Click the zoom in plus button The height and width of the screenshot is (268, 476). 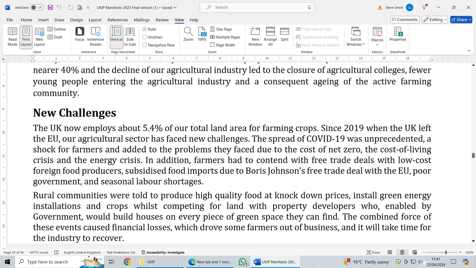460,252
